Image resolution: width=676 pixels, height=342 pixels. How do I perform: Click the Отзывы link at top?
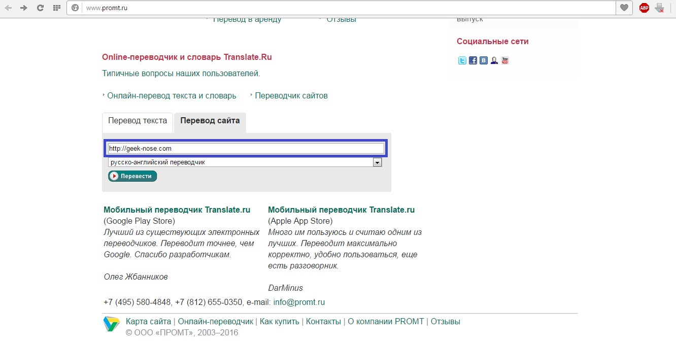pyautogui.click(x=341, y=20)
